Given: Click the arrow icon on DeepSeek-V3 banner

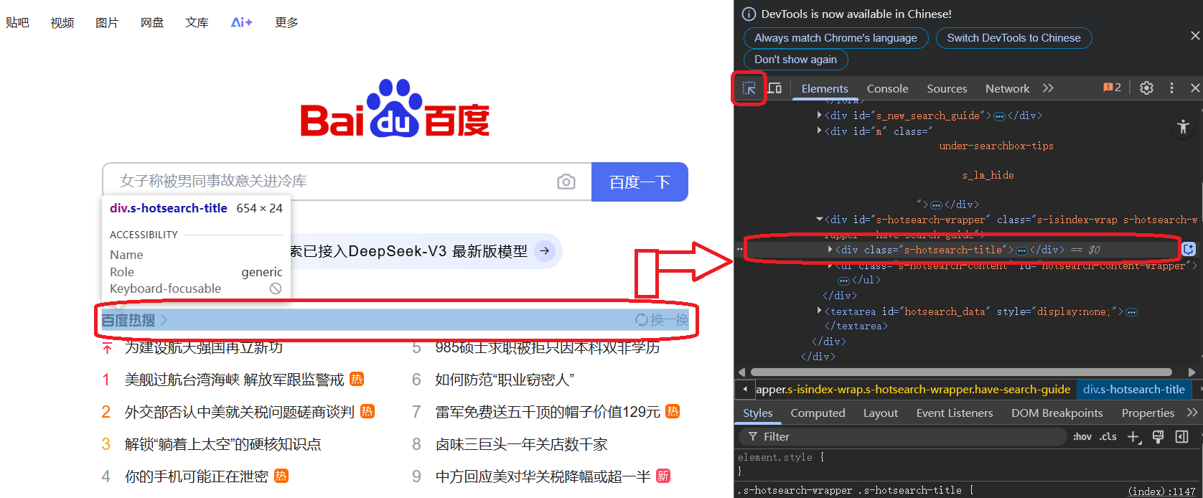Looking at the screenshot, I should pos(545,251).
